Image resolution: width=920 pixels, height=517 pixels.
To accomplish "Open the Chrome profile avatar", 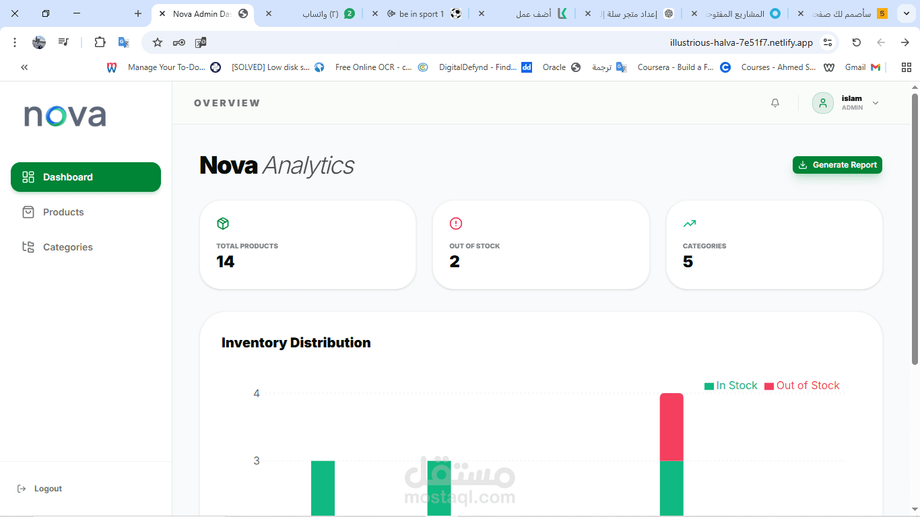I will (x=39, y=42).
